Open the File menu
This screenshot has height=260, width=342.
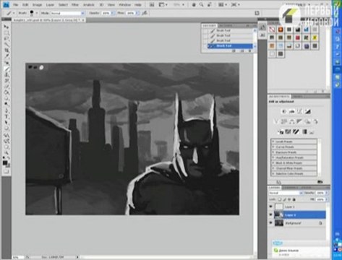(x=16, y=5)
